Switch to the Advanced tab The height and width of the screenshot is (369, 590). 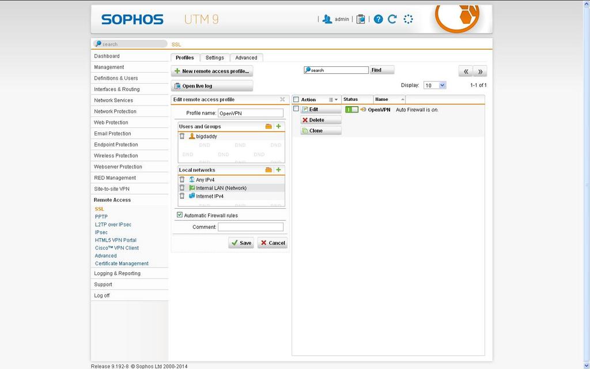point(246,58)
